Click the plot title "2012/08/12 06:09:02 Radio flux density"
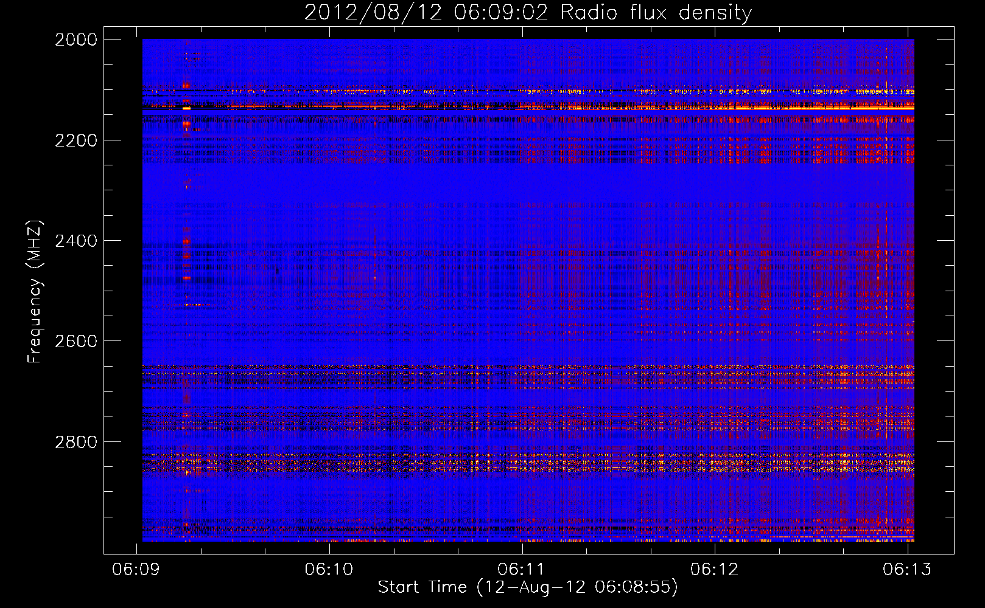This screenshot has height=608, width=985. pyautogui.click(x=528, y=13)
